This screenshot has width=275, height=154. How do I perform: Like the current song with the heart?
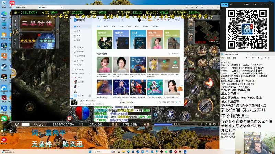tap(81, 104)
